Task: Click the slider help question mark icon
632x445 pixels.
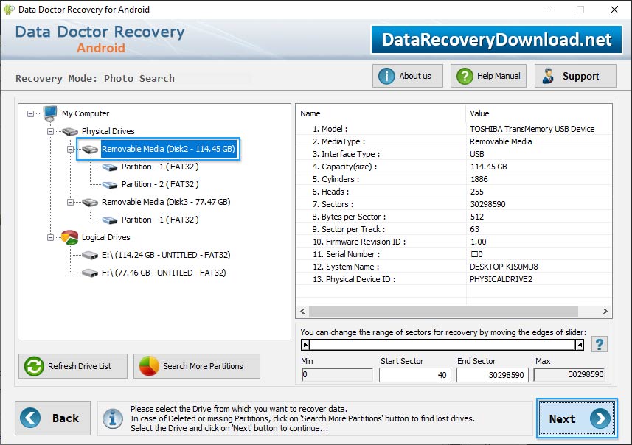Action: [600, 344]
